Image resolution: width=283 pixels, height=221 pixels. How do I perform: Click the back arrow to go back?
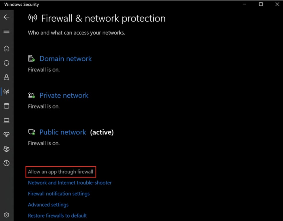[x=7, y=17]
